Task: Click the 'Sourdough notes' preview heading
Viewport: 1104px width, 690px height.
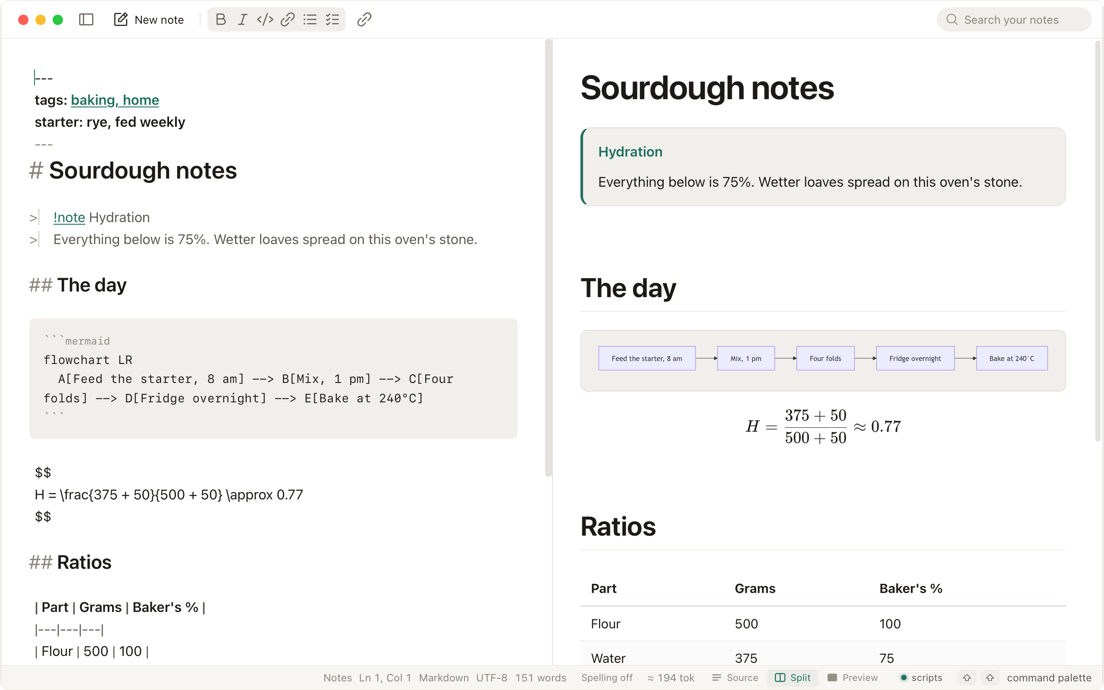Action: (707, 88)
